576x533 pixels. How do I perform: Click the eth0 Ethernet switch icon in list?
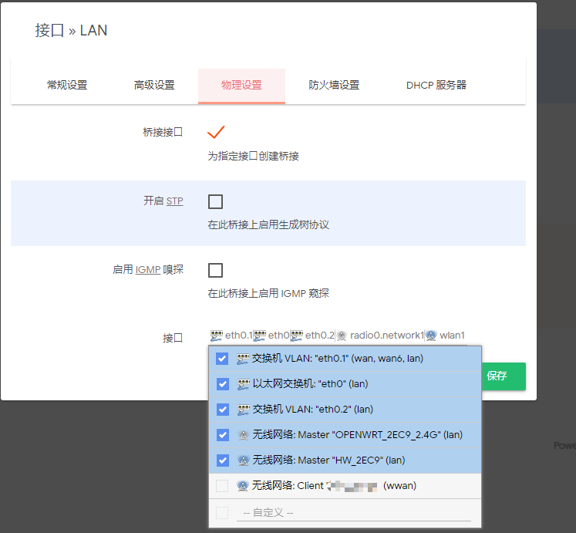(243, 384)
